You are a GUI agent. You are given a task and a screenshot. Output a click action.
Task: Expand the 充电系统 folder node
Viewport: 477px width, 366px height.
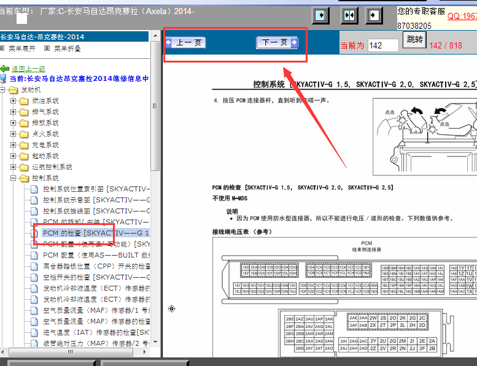pyautogui.click(x=13, y=145)
